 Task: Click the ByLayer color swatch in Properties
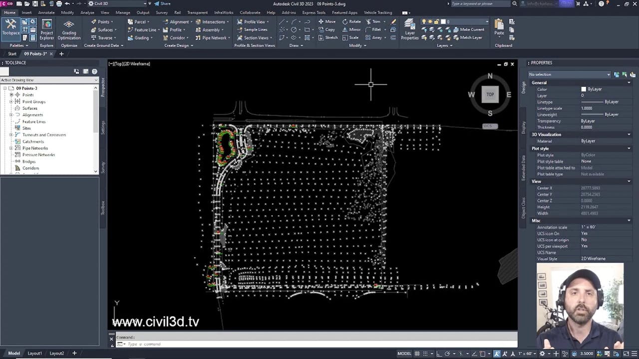click(584, 89)
